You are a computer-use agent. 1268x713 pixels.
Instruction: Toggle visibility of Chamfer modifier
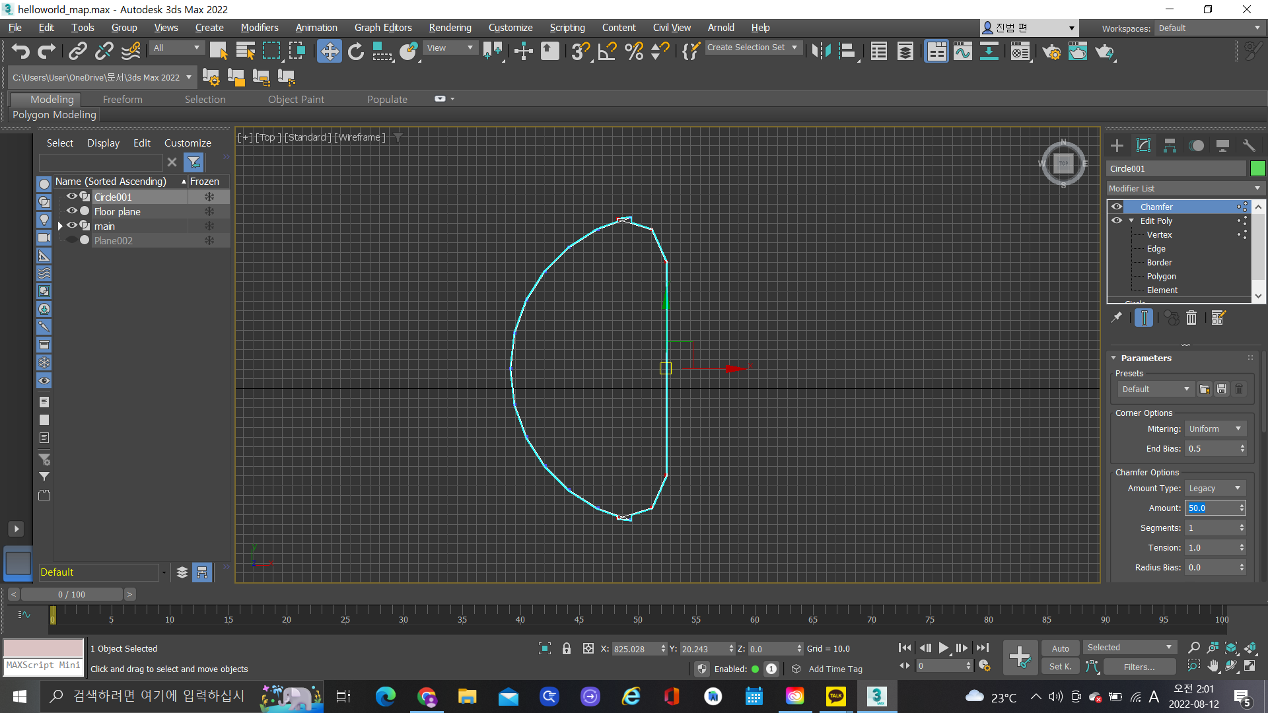pos(1117,207)
